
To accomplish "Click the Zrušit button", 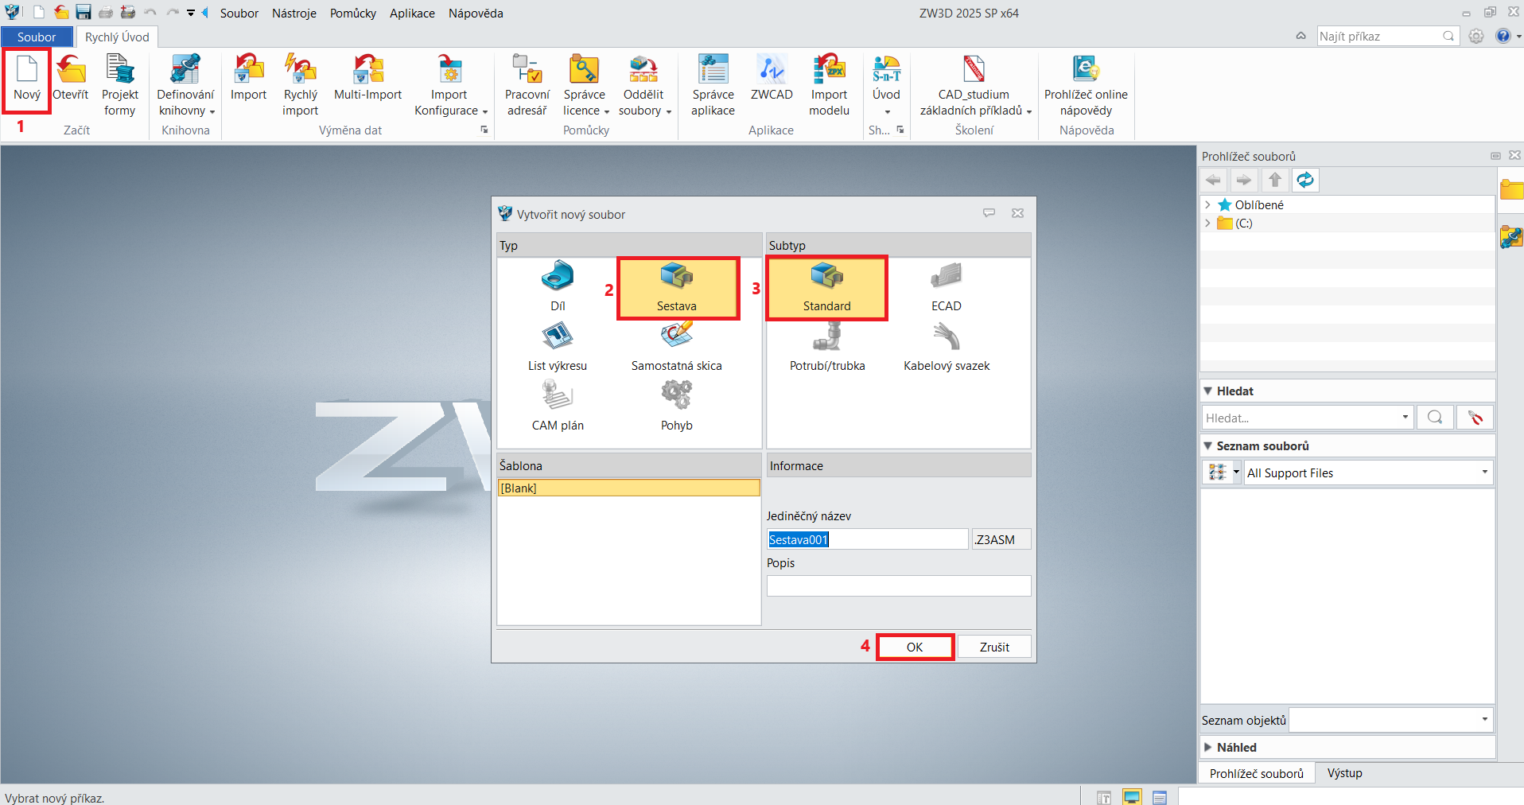I will tap(993, 647).
